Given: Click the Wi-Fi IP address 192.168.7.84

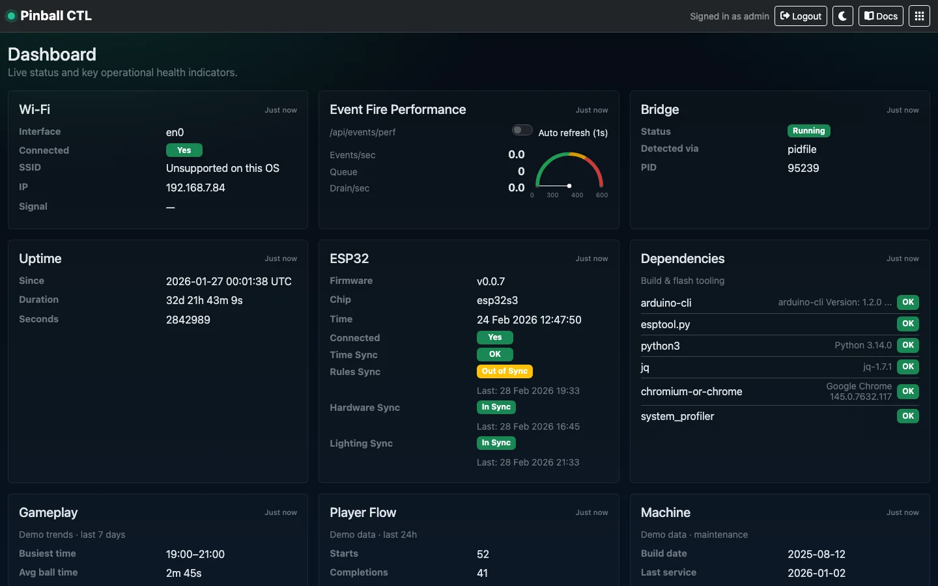Looking at the screenshot, I should (x=195, y=188).
